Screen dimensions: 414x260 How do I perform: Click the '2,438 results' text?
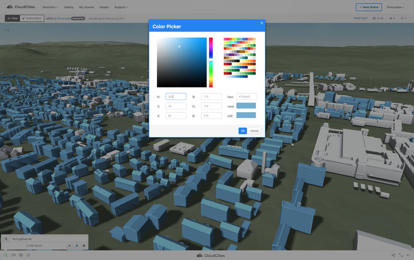34,246
